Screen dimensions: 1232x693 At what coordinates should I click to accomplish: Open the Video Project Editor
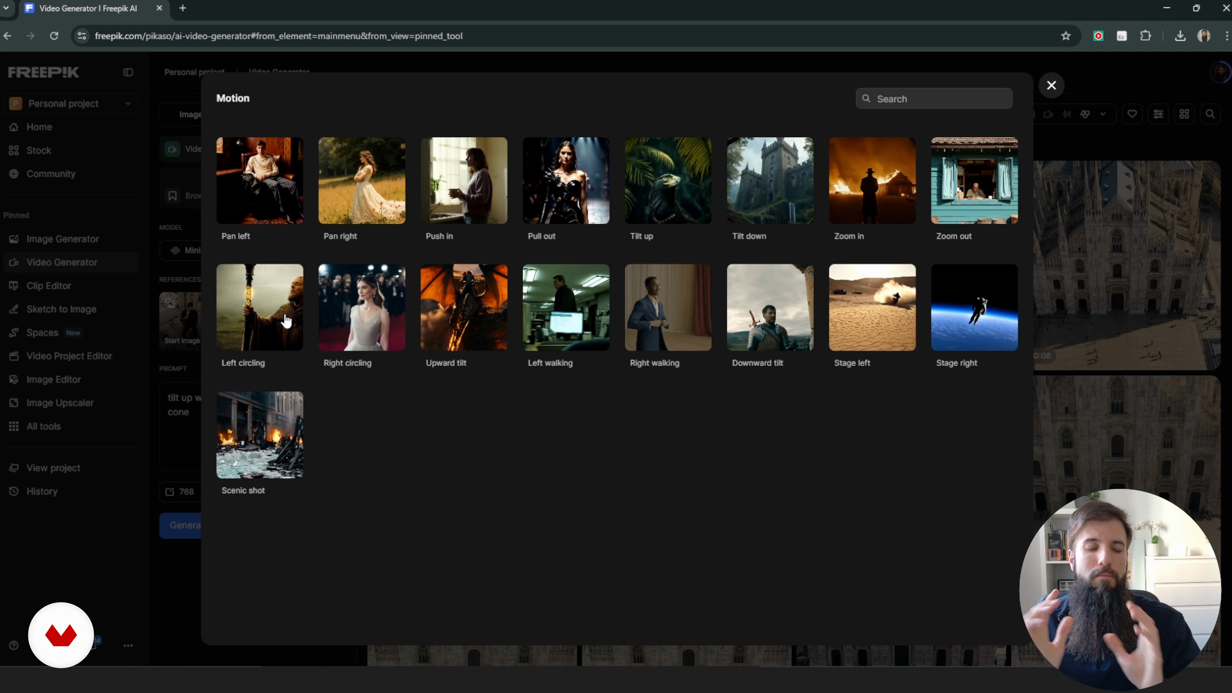71,356
